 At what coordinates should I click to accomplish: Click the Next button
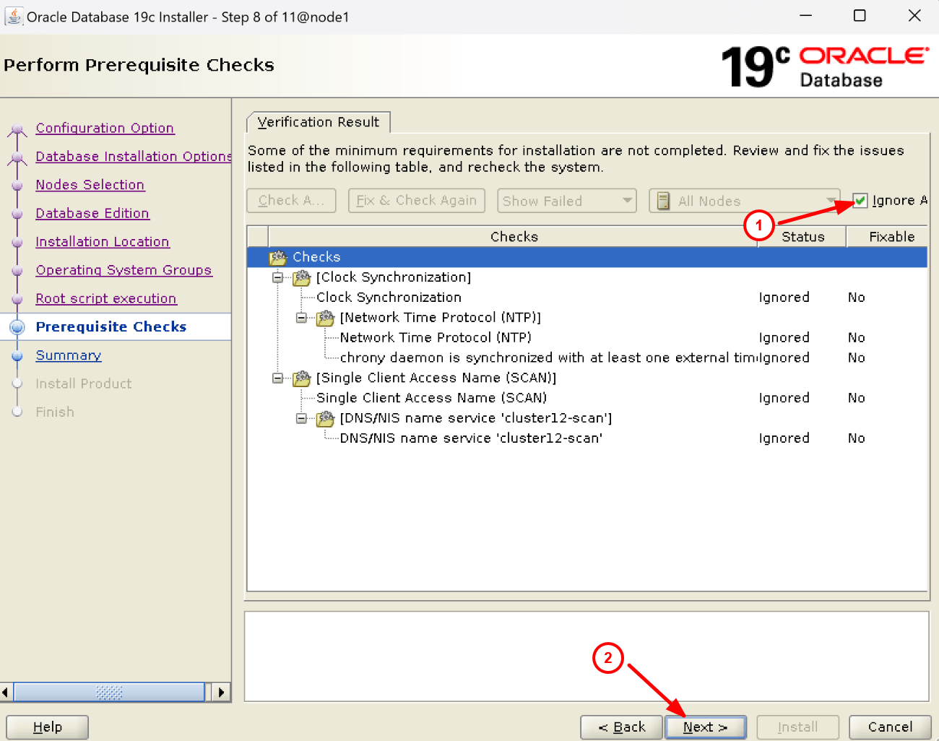click(705, 727)
